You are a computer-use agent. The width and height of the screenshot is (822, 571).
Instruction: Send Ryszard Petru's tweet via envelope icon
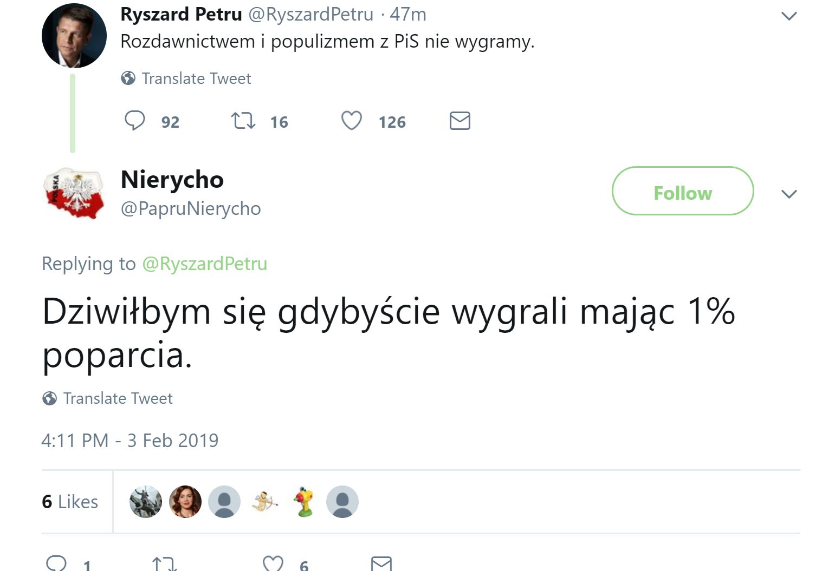point(459,121)
